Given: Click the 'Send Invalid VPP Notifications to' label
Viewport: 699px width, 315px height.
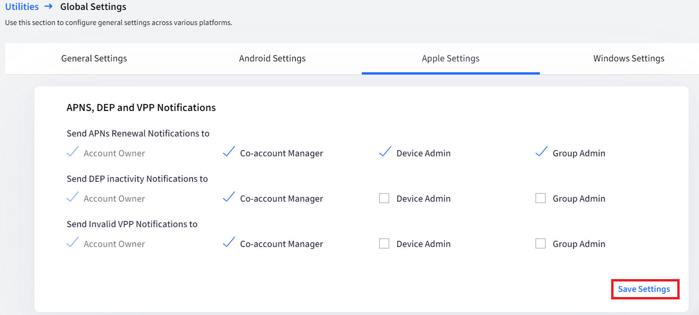Looking at the screenshot, I should pos(132,224).
